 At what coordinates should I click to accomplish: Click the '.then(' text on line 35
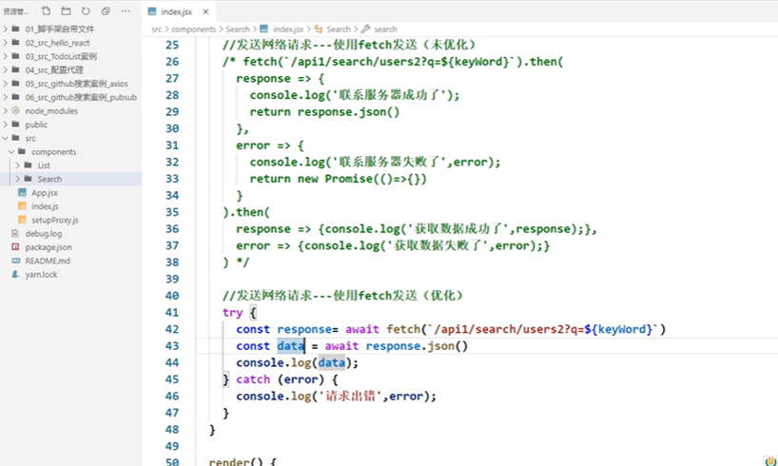coord(249,212)
